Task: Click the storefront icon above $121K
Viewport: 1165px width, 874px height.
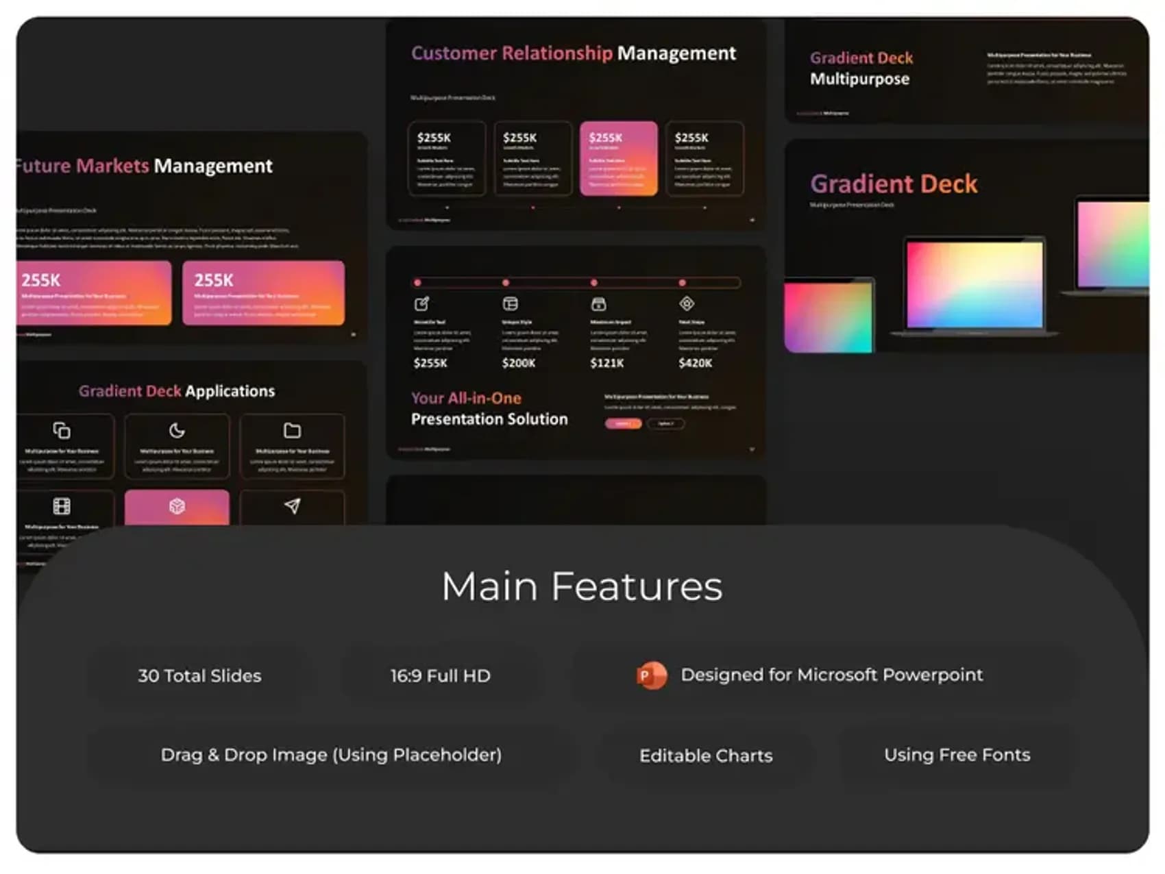Action: point(598,303)
